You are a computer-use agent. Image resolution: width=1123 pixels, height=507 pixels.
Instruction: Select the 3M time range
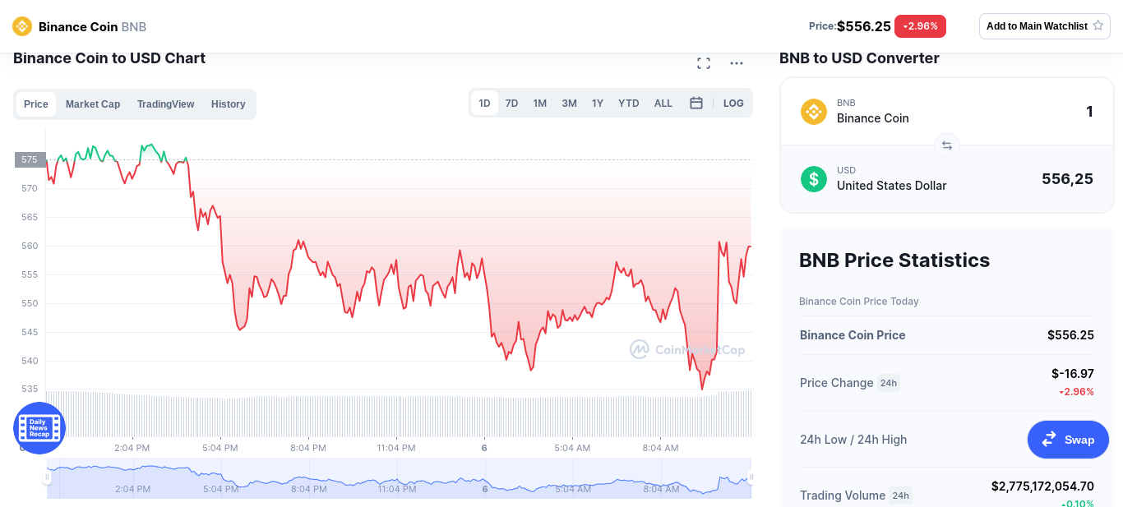click(569, 104)
